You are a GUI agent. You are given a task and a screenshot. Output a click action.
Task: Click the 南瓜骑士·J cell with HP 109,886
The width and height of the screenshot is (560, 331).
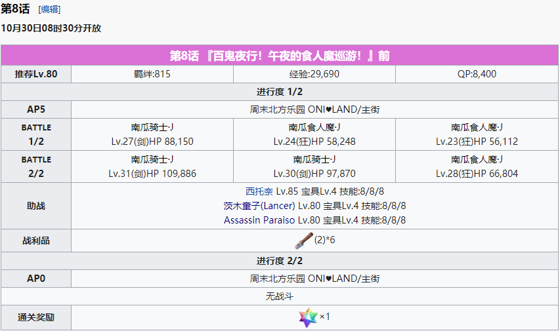152,166
